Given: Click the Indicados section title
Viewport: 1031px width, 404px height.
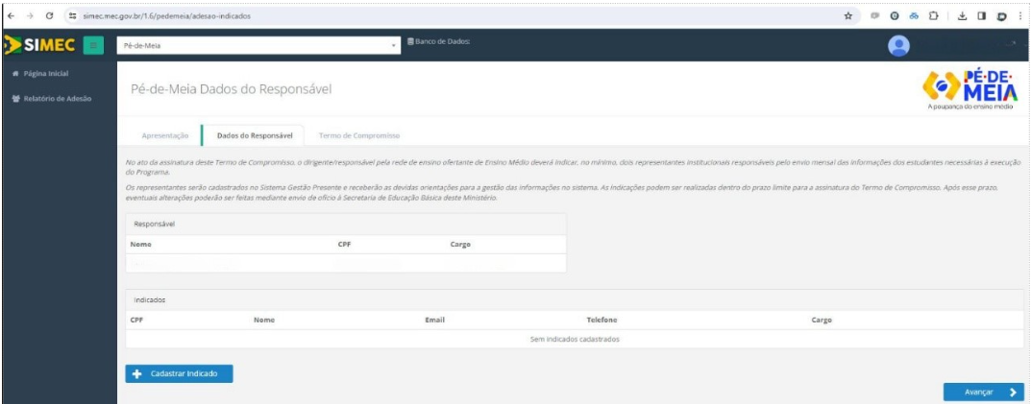Looking at the screenshot, I should (149, 298).
